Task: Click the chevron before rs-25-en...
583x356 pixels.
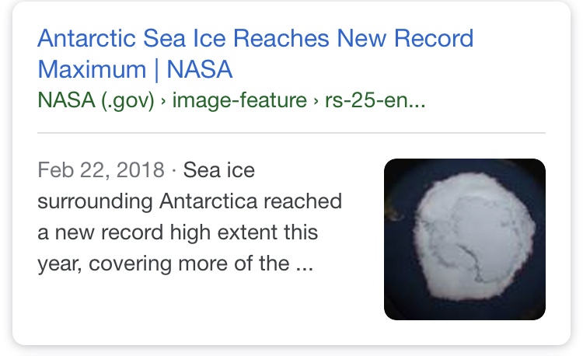Action: (x=316, y=102)
